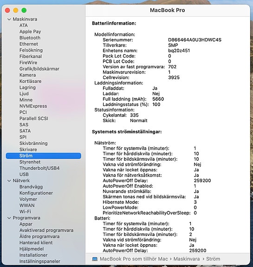Select WWAN in the sidebar
The image size is (253, 267).
click(x=27, y=206)
